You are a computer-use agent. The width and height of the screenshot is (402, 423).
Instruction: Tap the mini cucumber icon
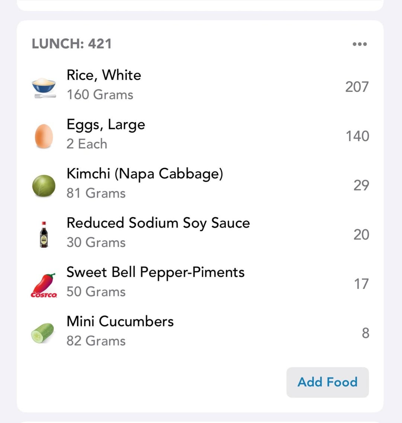pyautogui.click(x=42, y=332)
